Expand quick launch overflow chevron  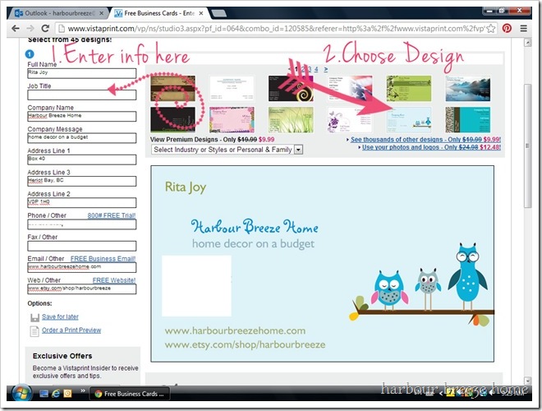(x=83, y=391)
